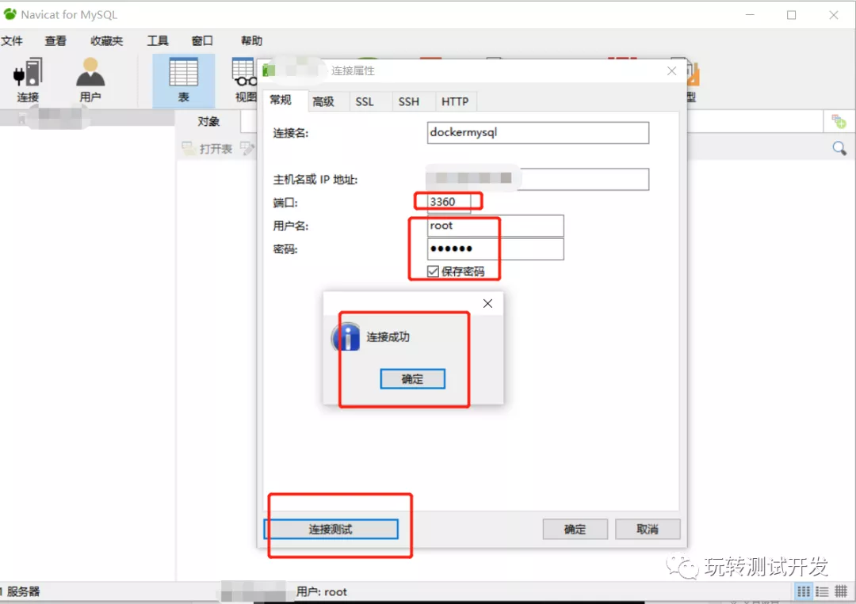This screenshot has height=604, width=856.
Task: Click OK (确定) at bottom of connection dialog
Action: [575, 529]
